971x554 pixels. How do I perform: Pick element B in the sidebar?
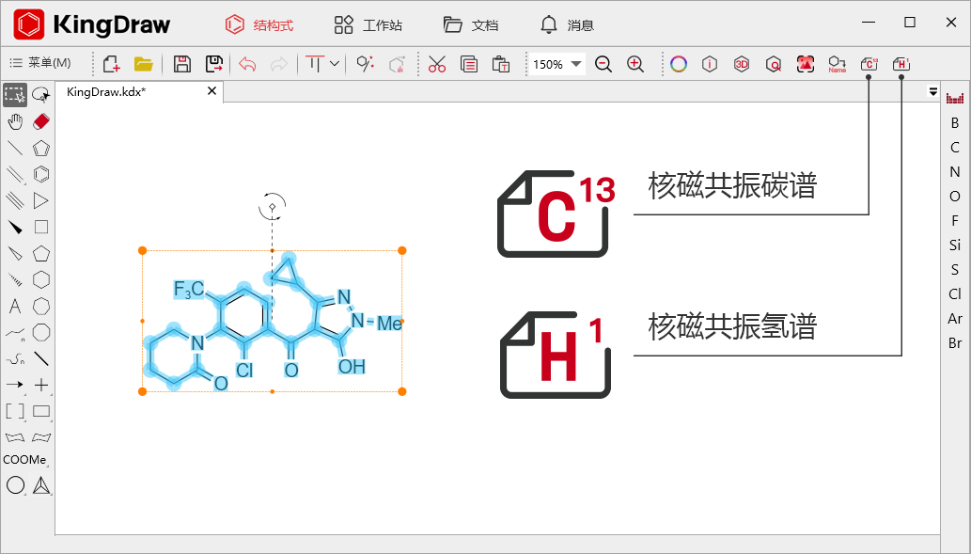pyautogui.click(x=955, y=122)
